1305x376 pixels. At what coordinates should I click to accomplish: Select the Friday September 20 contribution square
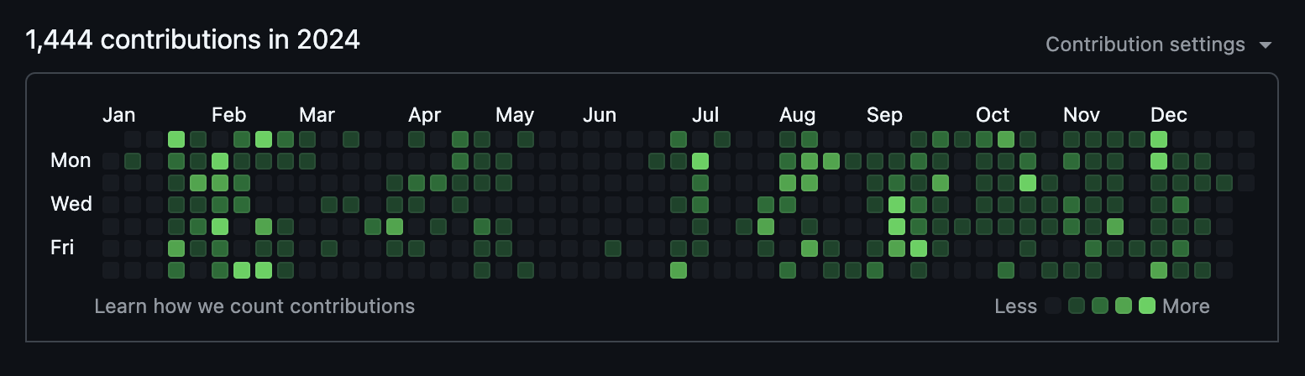[919, 248]
